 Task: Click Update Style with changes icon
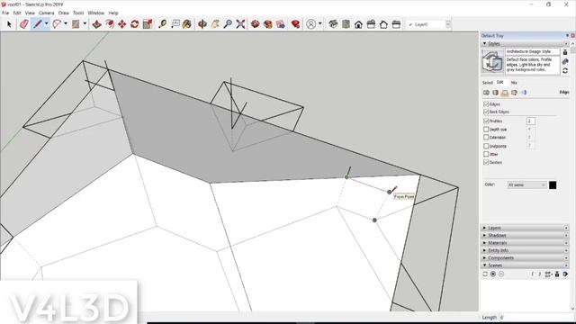pyautogui.click(x=565, y=70)
